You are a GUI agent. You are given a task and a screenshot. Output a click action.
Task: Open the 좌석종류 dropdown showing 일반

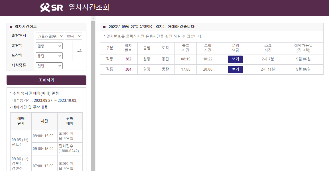tap(49, 66)
